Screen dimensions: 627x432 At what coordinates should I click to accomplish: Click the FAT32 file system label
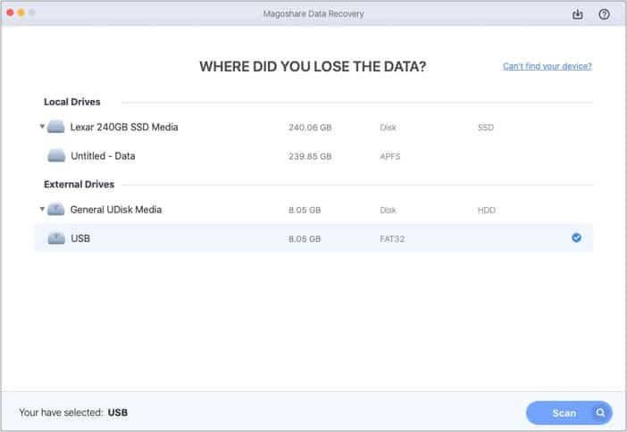[392, 239]
